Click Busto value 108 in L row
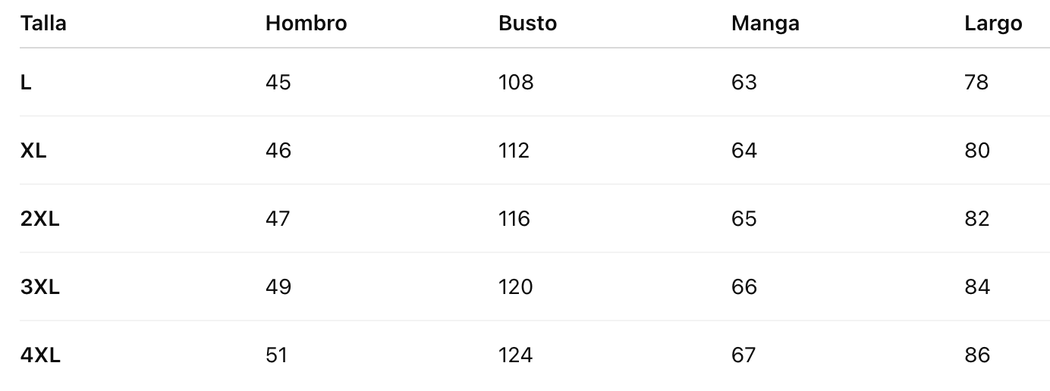1050x391 pixels. click(x=516, y=82)
